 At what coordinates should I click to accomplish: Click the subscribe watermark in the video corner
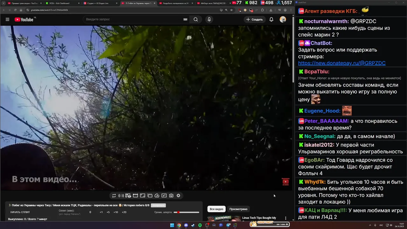[x=286, y=182]
